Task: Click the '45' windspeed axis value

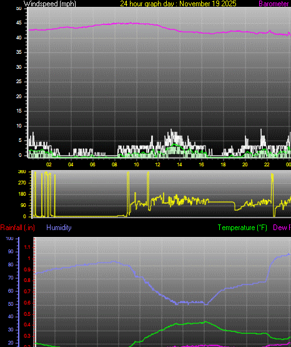Action: pyautogui.click(x=19, y=23)
